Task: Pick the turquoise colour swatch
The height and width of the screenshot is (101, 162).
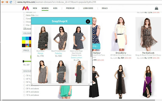Action: [x=24, y=38]
